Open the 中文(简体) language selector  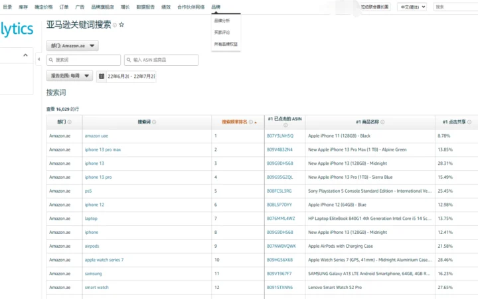click(x=412, y=7)
